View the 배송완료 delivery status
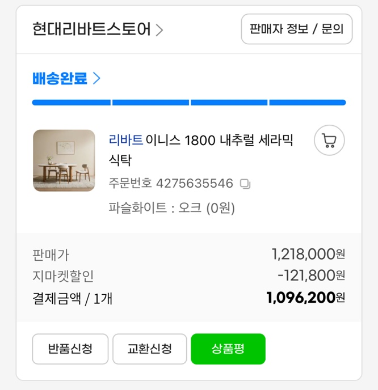This screenshot has width=378, height=390. (60, 78)
